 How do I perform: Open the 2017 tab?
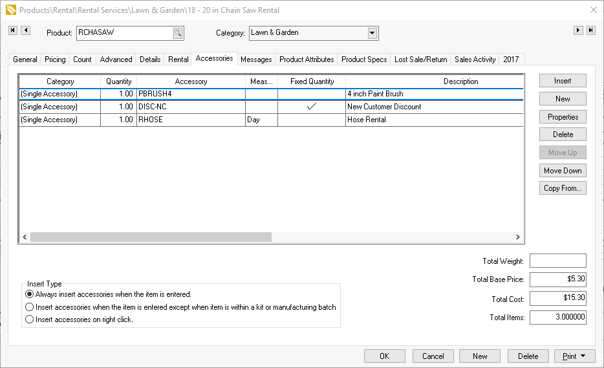point(511,60)
